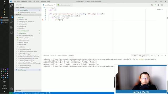Click code line 3 with open call
168x94 pixels.
tap(77, 14)
